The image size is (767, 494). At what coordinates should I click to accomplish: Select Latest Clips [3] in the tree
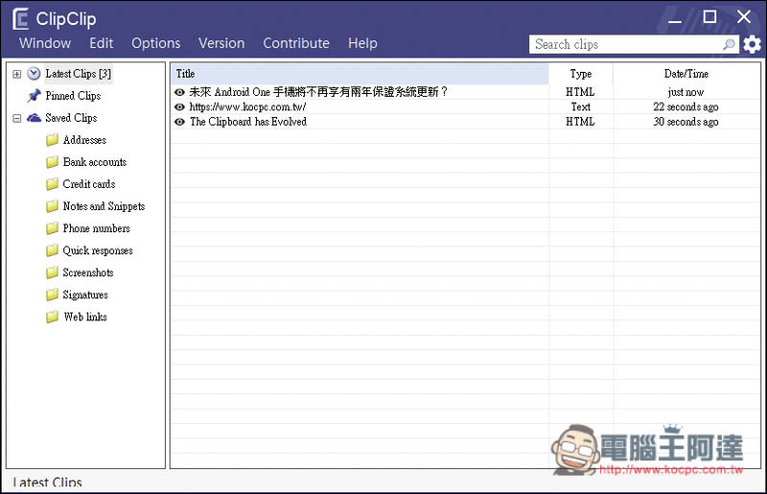pos(79,74)
